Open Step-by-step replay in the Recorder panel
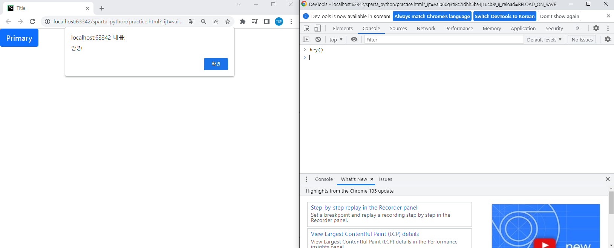The width and height of the screenshot is (614, 248). tap(364, 208)
